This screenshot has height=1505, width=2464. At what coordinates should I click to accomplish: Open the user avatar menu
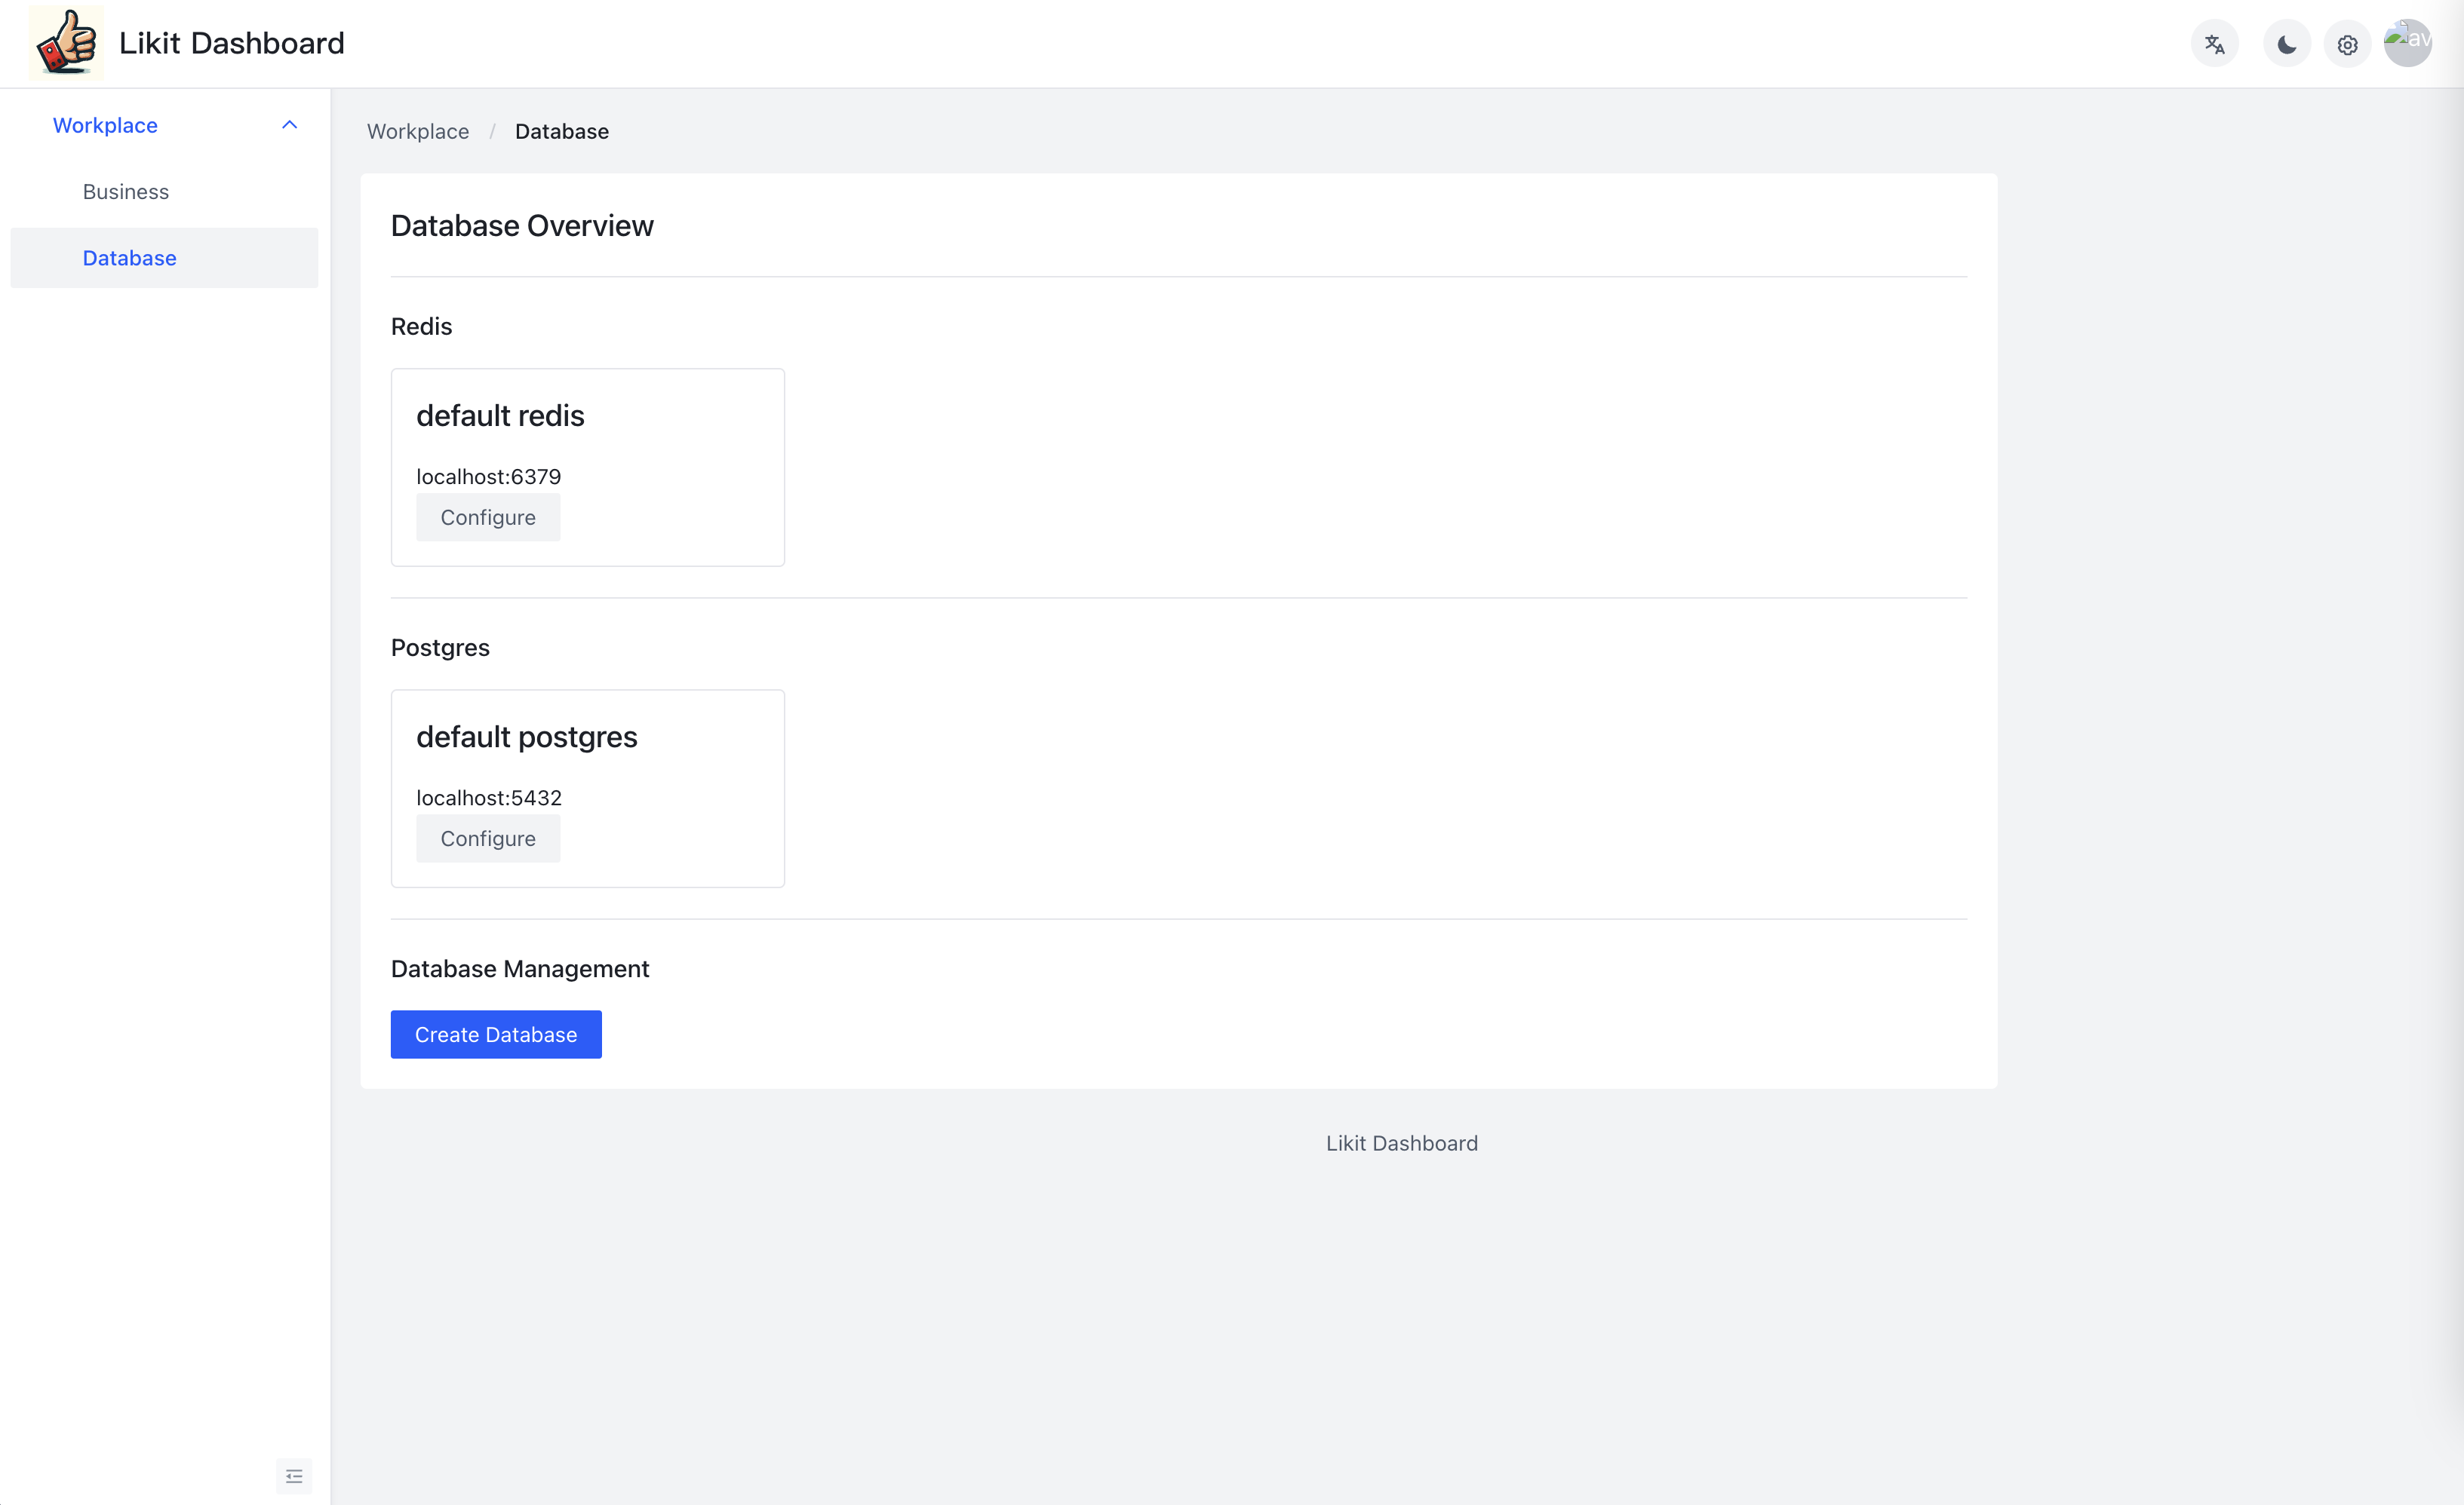coord(2407,43)
